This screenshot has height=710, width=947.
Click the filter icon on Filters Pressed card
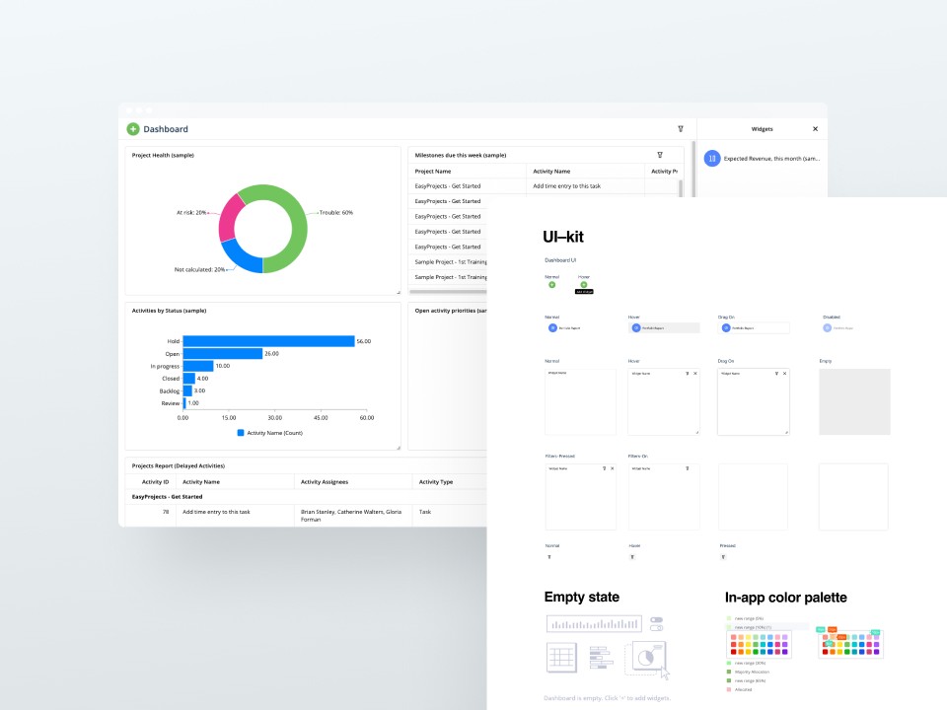click(604, 468)
